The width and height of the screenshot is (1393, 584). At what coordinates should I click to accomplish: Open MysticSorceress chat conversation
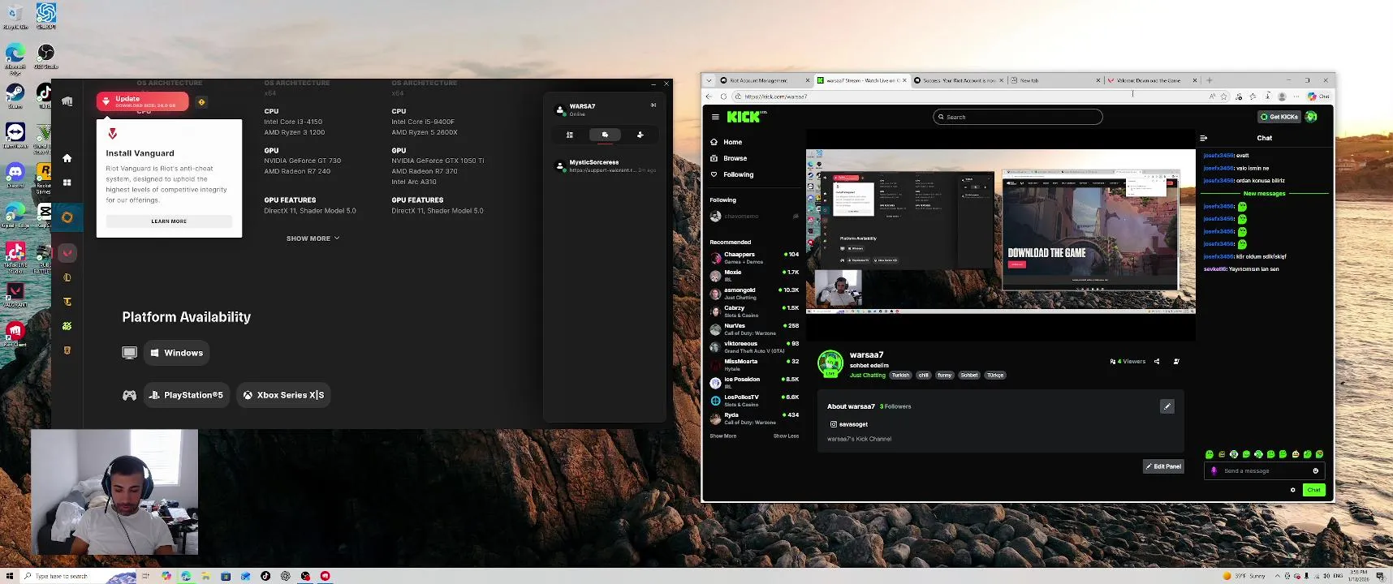(x=605, y=166)
